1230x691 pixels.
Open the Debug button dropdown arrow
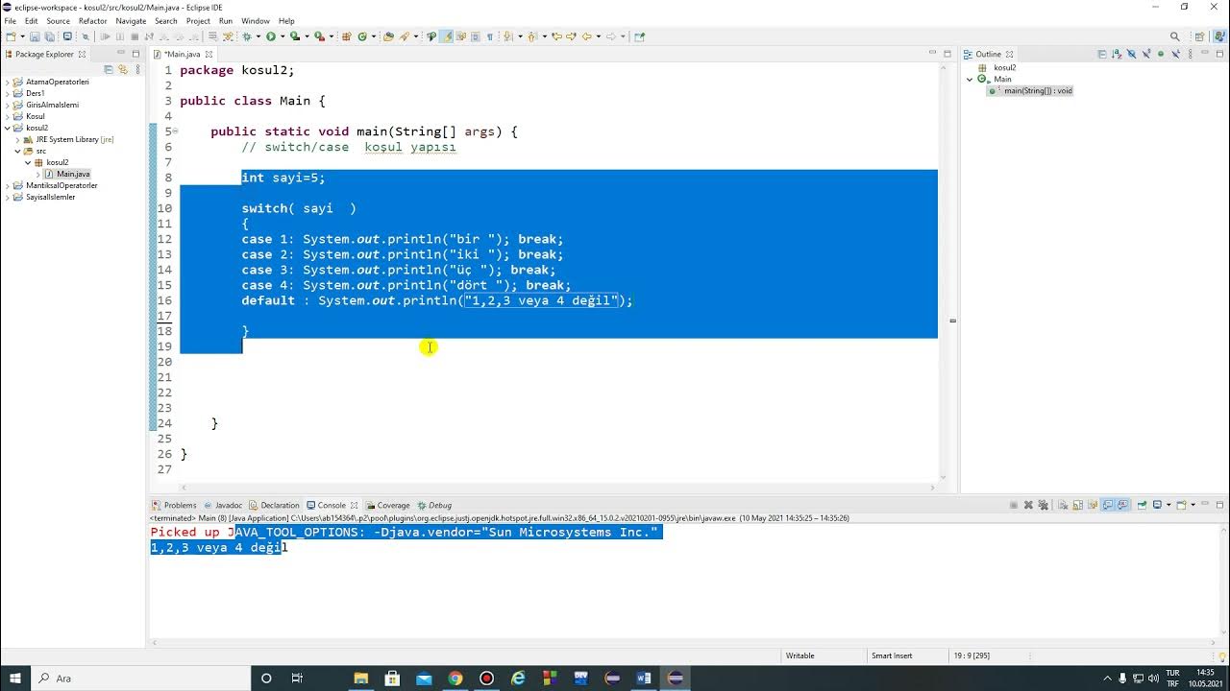pyautogui.click(x=258, y=36)
